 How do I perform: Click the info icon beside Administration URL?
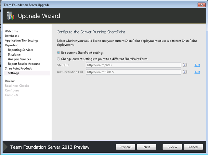coord(185,72)
